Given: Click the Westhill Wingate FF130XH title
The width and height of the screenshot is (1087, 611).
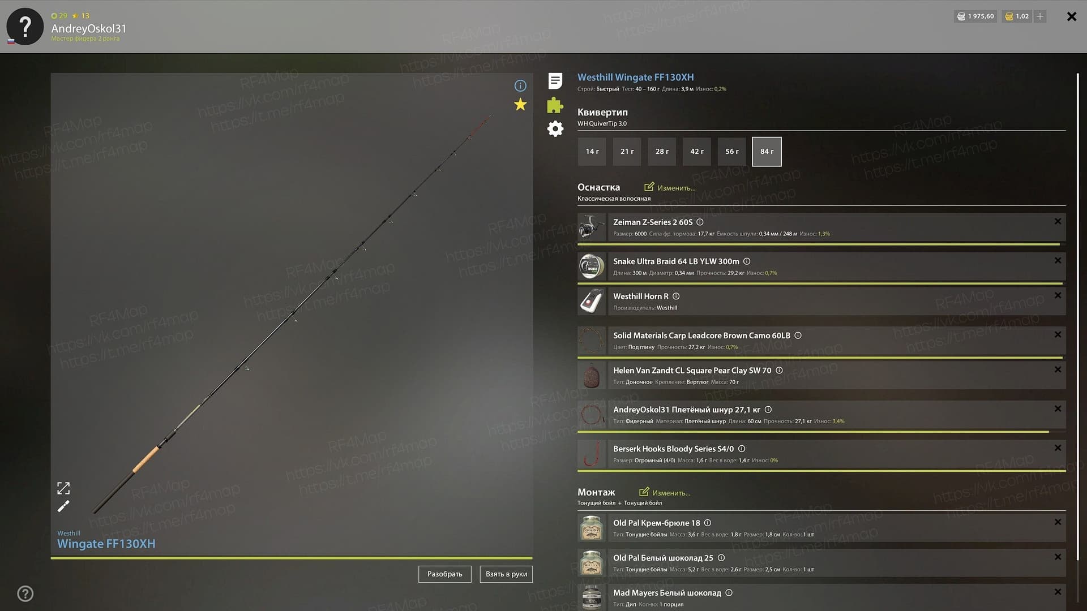Looking at the screenshot, I should pos(635,78).
